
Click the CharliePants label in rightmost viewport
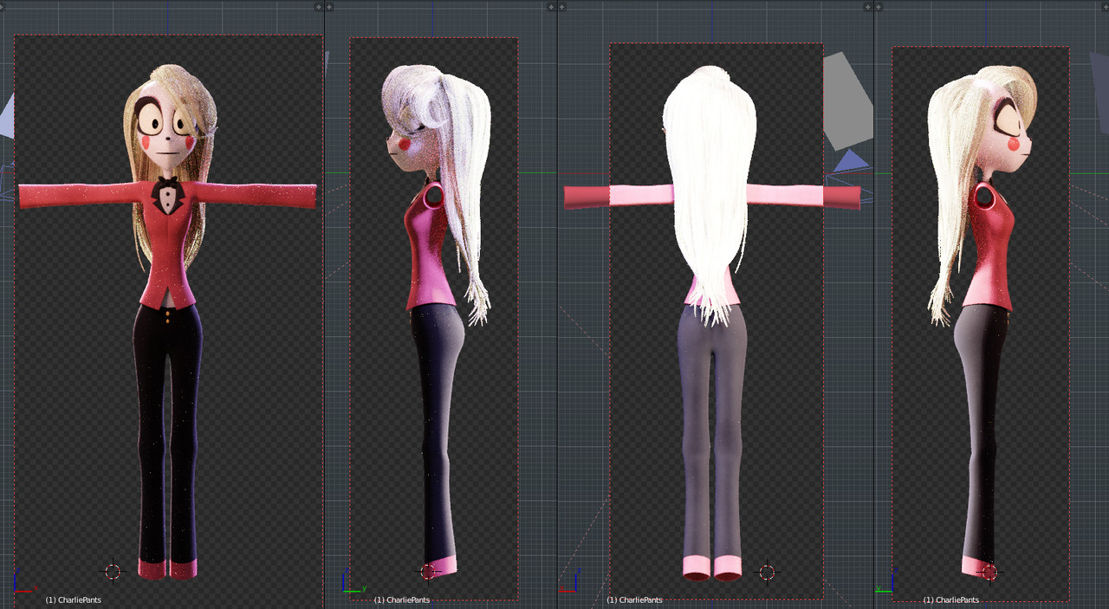[951, 599]
